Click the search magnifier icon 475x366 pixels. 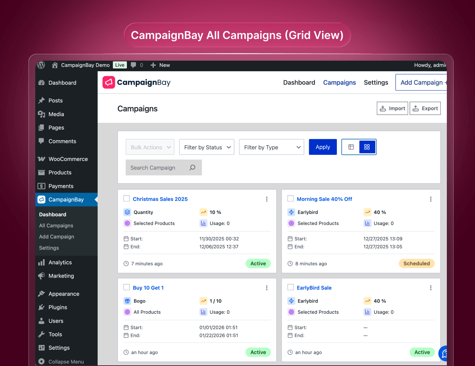coord(192,168)
